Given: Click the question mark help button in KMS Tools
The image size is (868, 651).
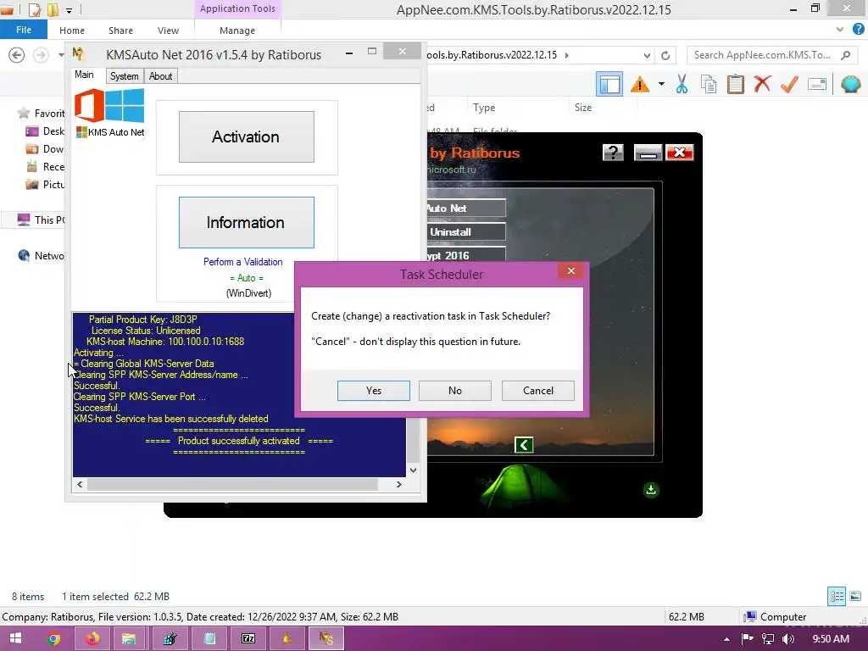Looking at the screenshot, I should (613, 153).
